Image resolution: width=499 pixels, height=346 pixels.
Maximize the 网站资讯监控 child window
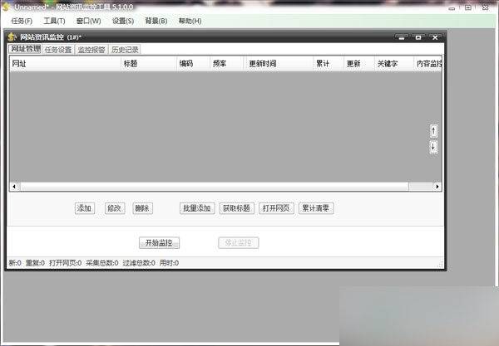click(x=418, y=37)
